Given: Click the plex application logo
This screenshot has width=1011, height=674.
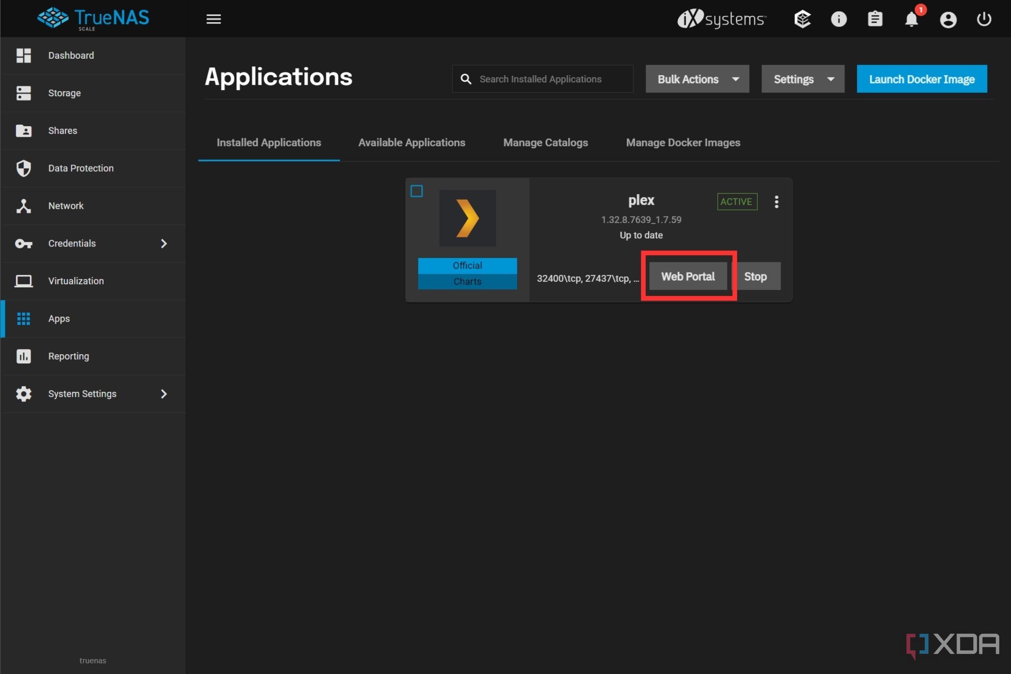Looking at the screenshot, I should (x=467, y=218).
